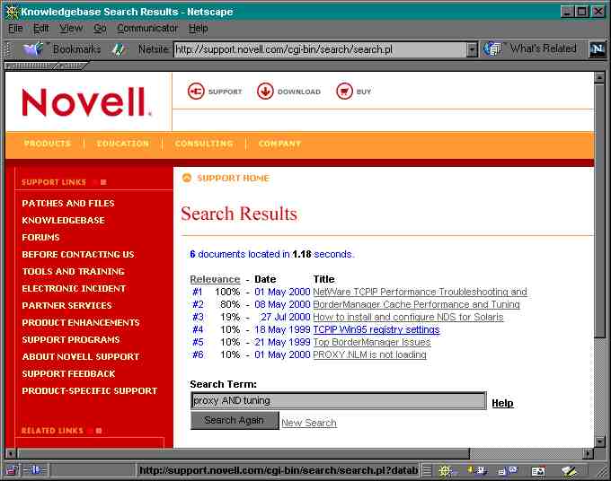611x481 pixels.
Task: Open the Address Book component icon
Action: [538, 471]
